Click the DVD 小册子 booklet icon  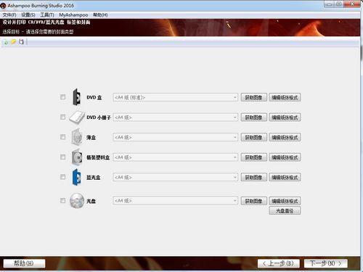pos(77,118)
